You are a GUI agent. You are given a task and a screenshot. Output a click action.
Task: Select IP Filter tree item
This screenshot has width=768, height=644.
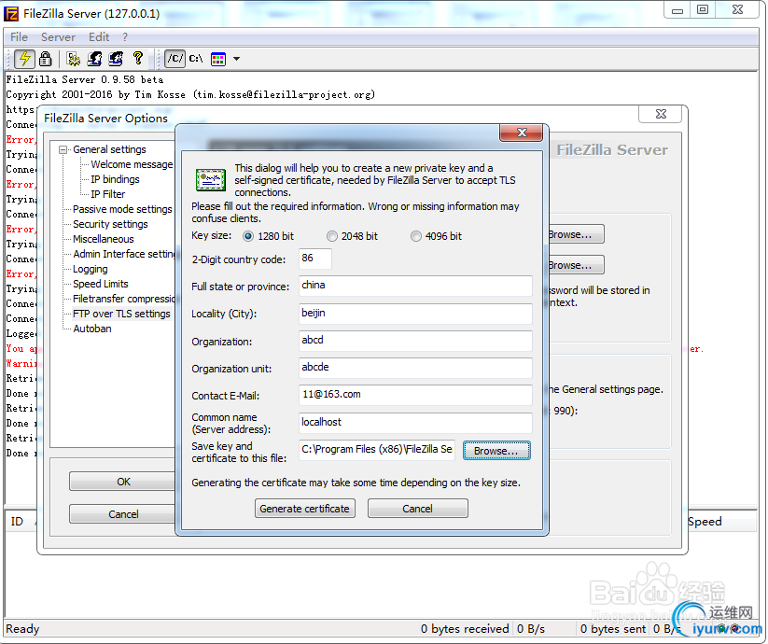click(x=107, y=194)
